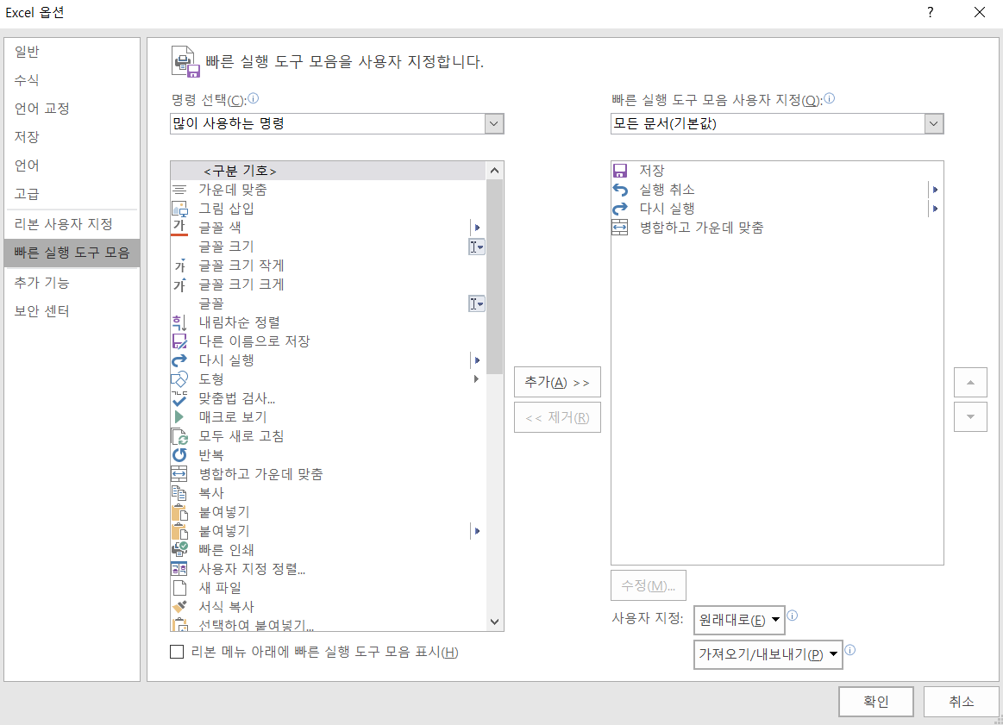Click the help question mark in title bar
The width and height of the screenshot is (1003, 725).
[930, 12]
